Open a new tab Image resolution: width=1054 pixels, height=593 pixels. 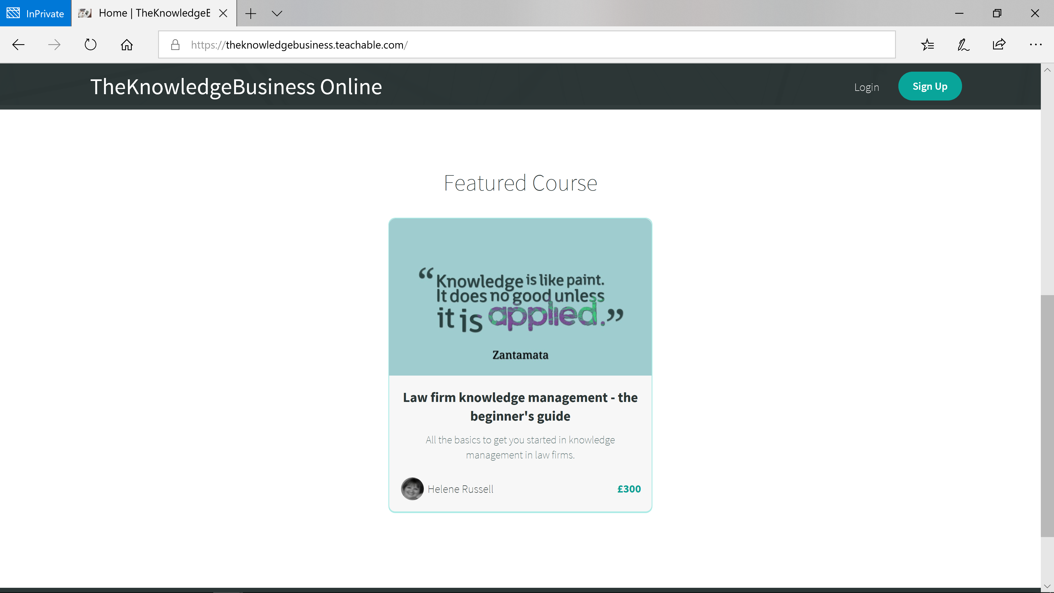tap(250, 13)
